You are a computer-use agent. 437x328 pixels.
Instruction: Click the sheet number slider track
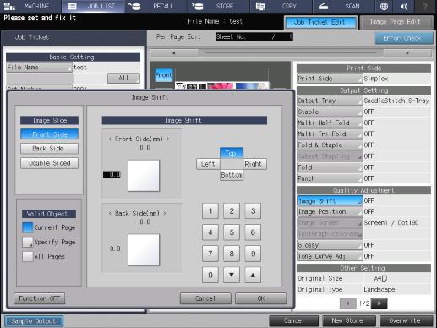point(291,53)
